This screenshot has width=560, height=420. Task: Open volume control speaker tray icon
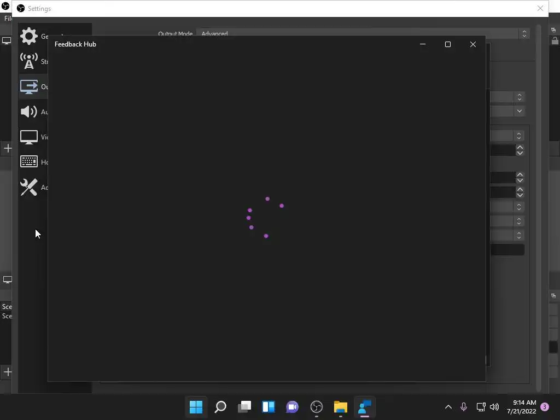(494, 407)
